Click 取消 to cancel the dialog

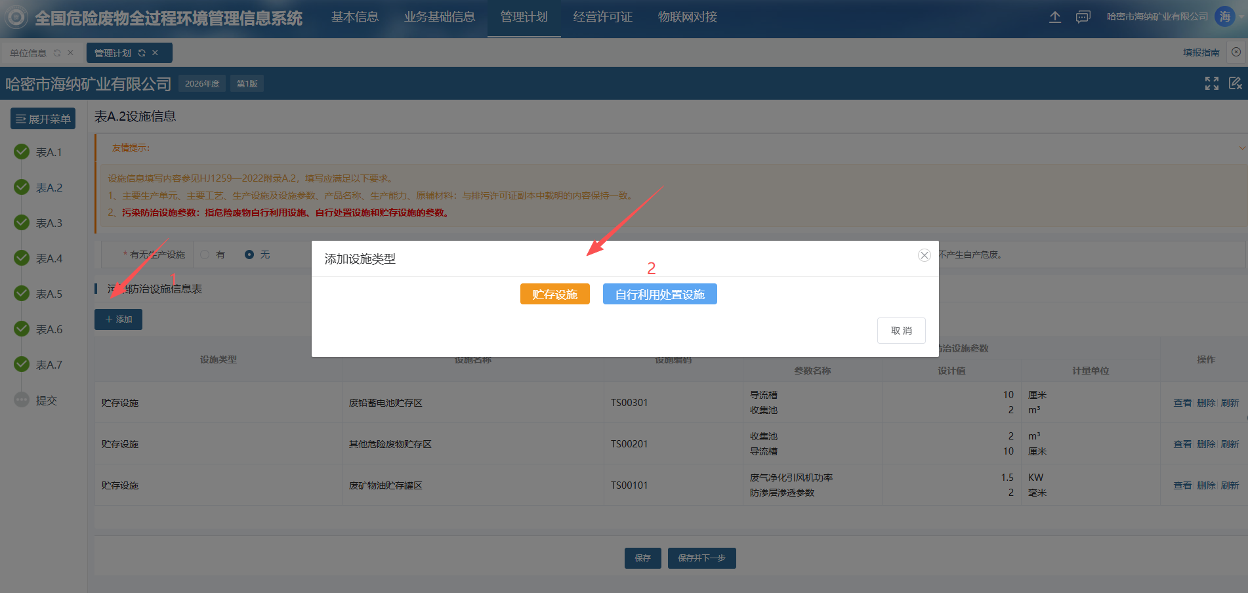click(x=901, y=331)
